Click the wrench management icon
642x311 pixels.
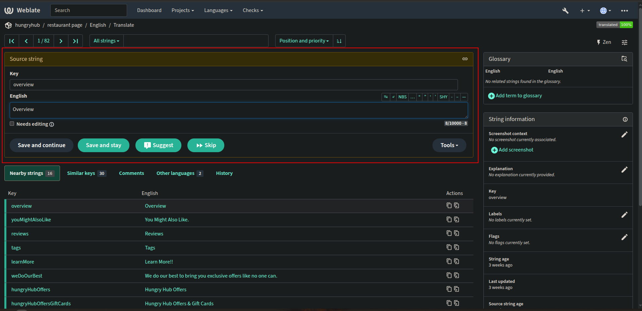click(565, 11)
